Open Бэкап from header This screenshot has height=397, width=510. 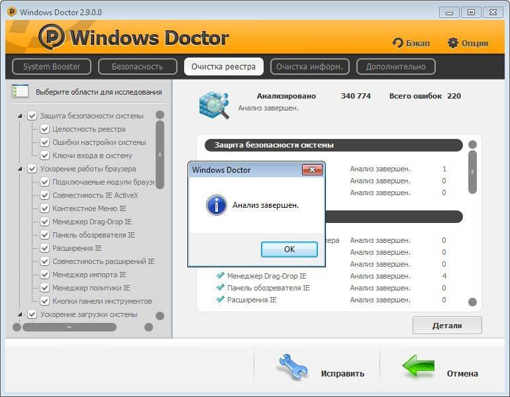click(x=418, y=43)
